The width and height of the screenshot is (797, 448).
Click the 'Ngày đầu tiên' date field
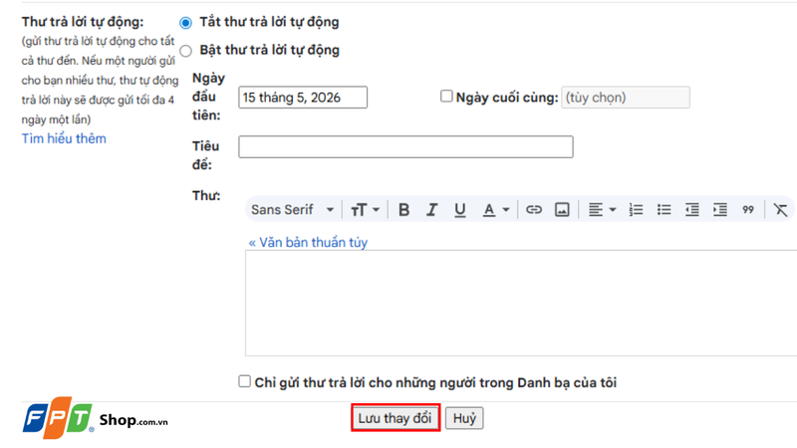[x=303, y=97]
